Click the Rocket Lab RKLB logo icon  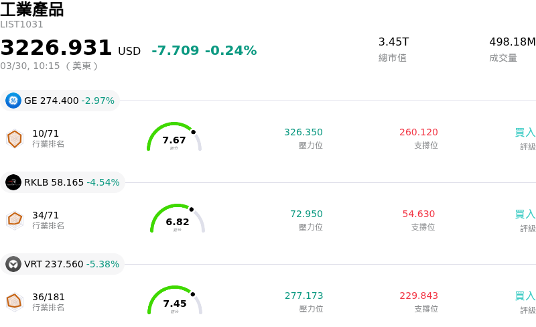pos(13,182)
